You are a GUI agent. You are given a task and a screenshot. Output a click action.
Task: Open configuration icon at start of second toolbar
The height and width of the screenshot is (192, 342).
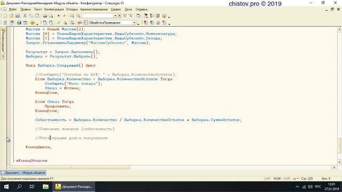click(x=5, y=22)
